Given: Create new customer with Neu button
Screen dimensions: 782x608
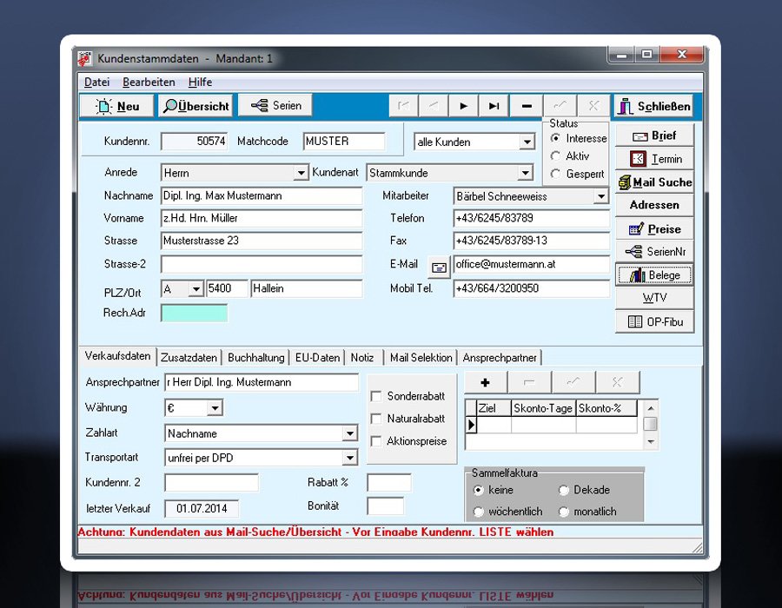Looking at the screenshot, I should coord(116,106).
